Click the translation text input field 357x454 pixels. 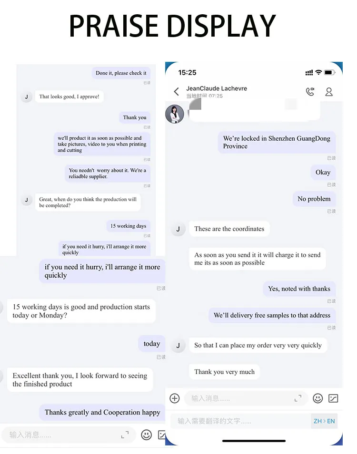point(241,421)
